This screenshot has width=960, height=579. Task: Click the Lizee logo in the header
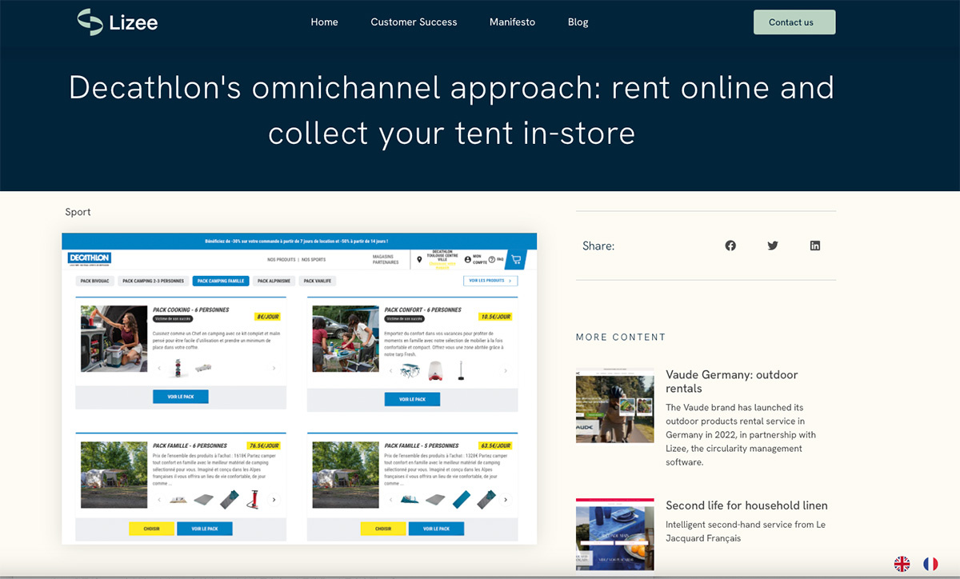(x=118, y=22)
